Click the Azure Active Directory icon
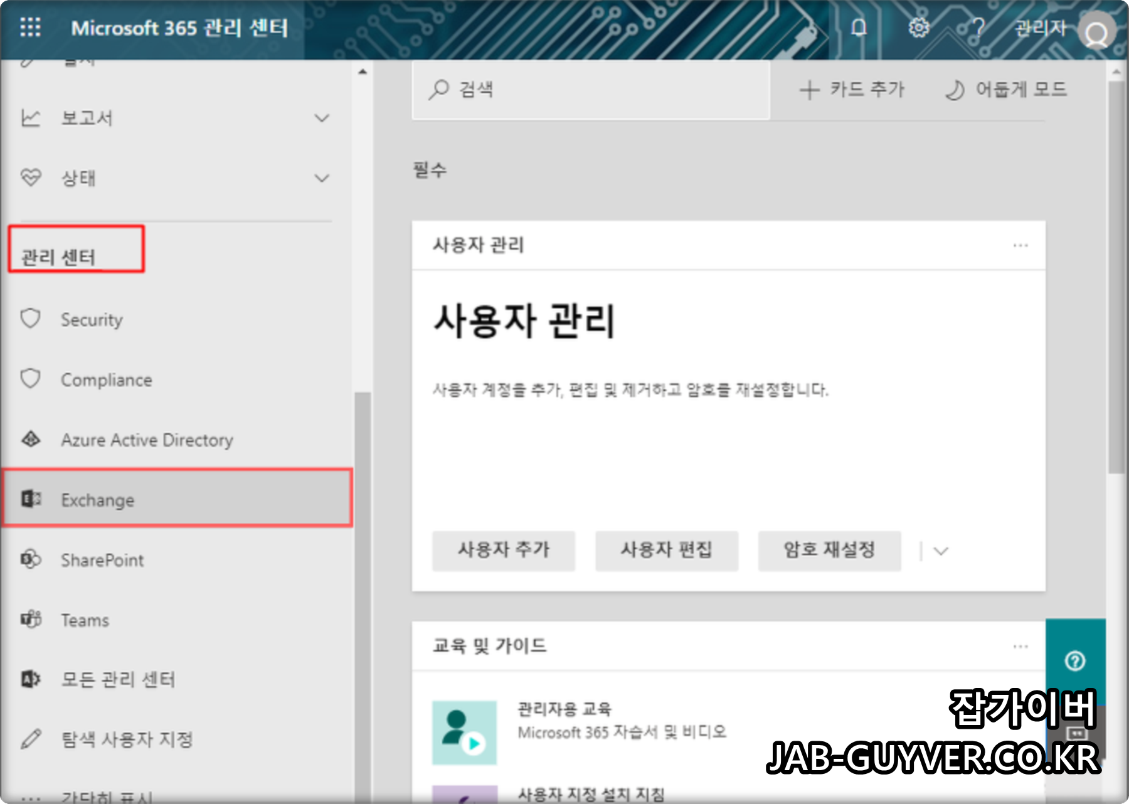 31,439
